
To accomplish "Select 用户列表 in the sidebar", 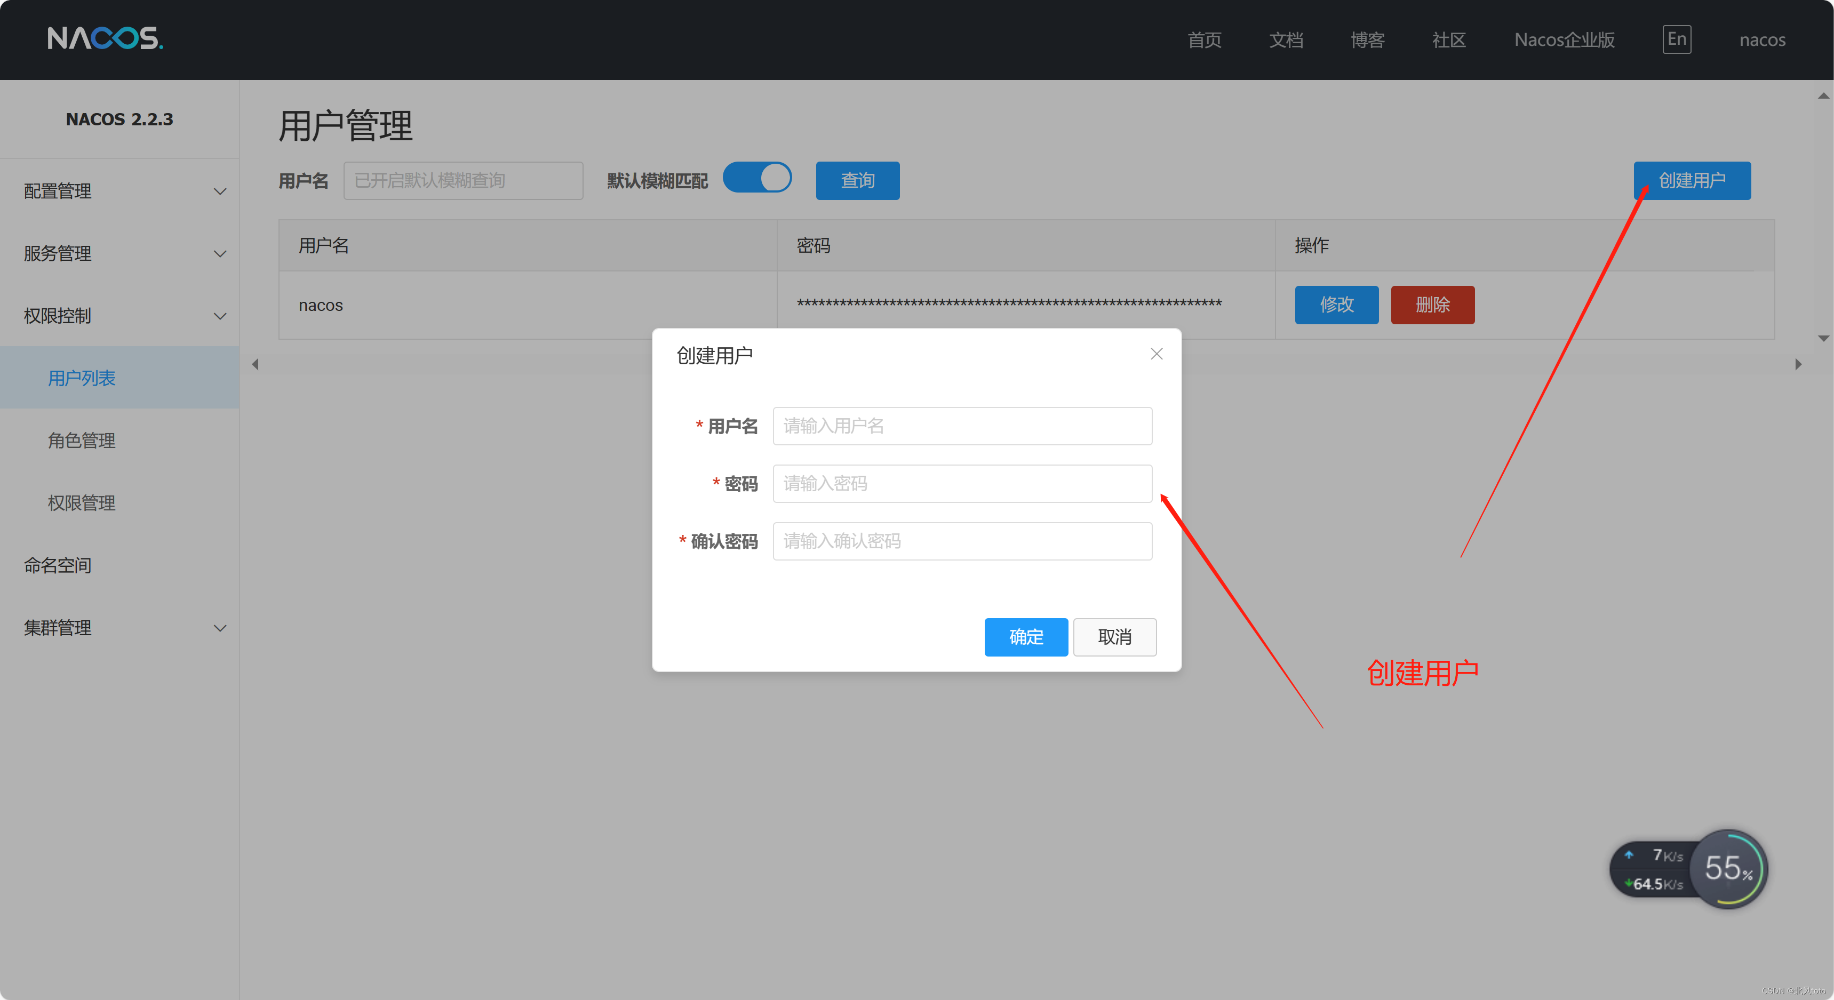I will [119, 378].
